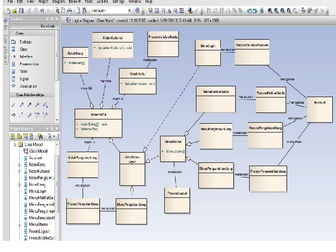
Task: Open the Toolbox panel dropdown arrow
Action: (47, 19)
